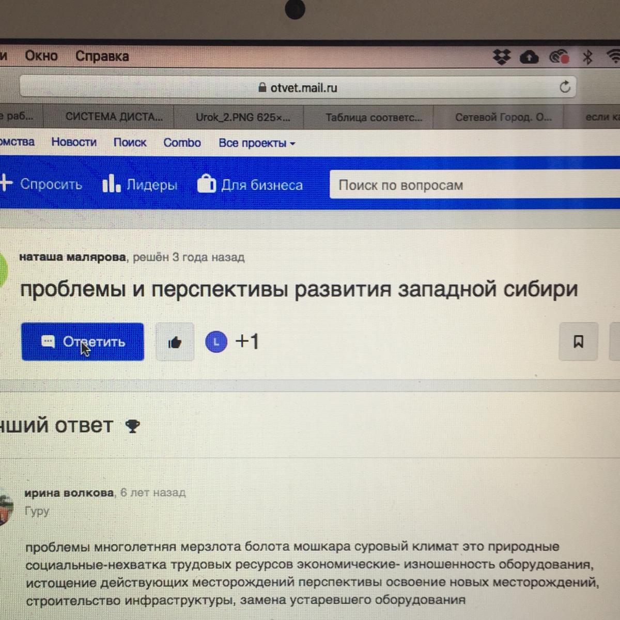Image resolution: width=620 pixels, height=620 pixels.
Task: Open the Справка menu
Action: point(102,56)
